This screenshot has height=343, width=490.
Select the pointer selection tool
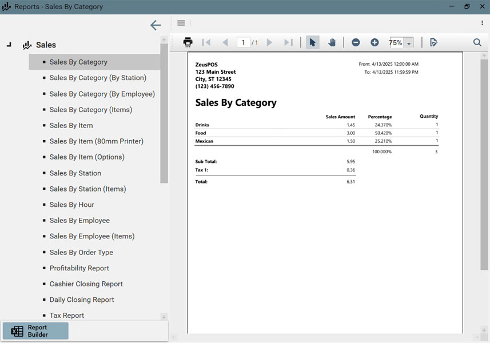312,42
